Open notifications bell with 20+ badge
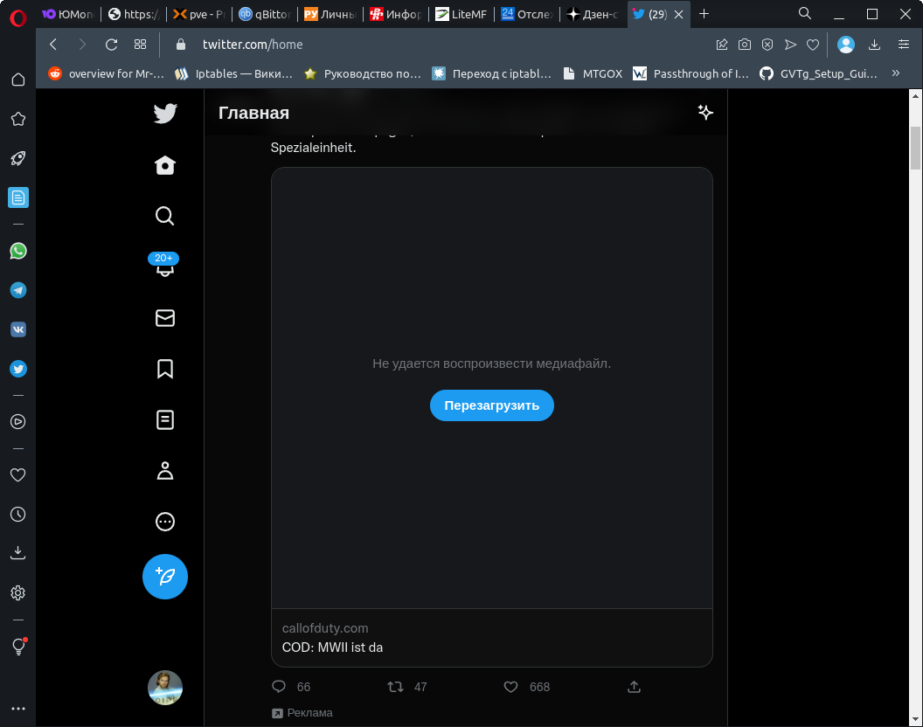Screen dimensions: 923x727 click(164, 266)
